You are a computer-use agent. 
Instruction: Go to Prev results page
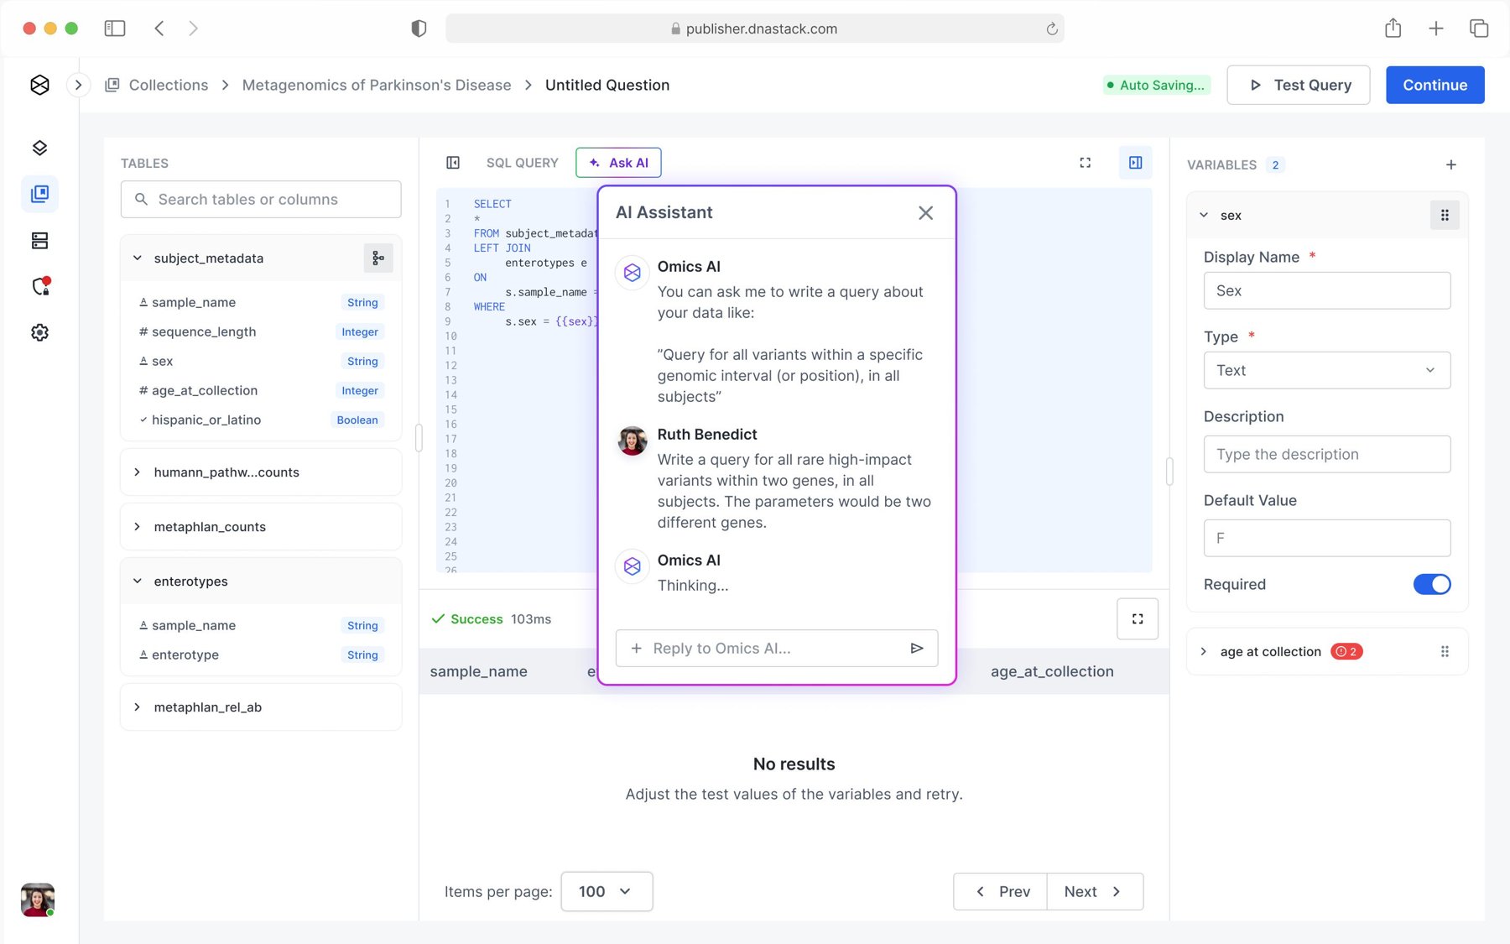coord(1000,892)
